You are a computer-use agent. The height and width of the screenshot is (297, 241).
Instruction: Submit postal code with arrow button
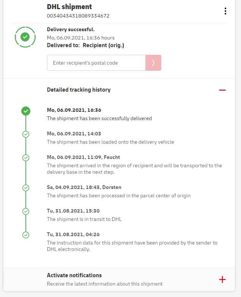153,63
